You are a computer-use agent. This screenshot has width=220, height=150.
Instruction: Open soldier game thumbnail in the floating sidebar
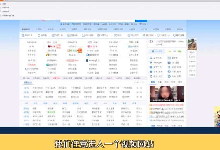coord(192,44)
